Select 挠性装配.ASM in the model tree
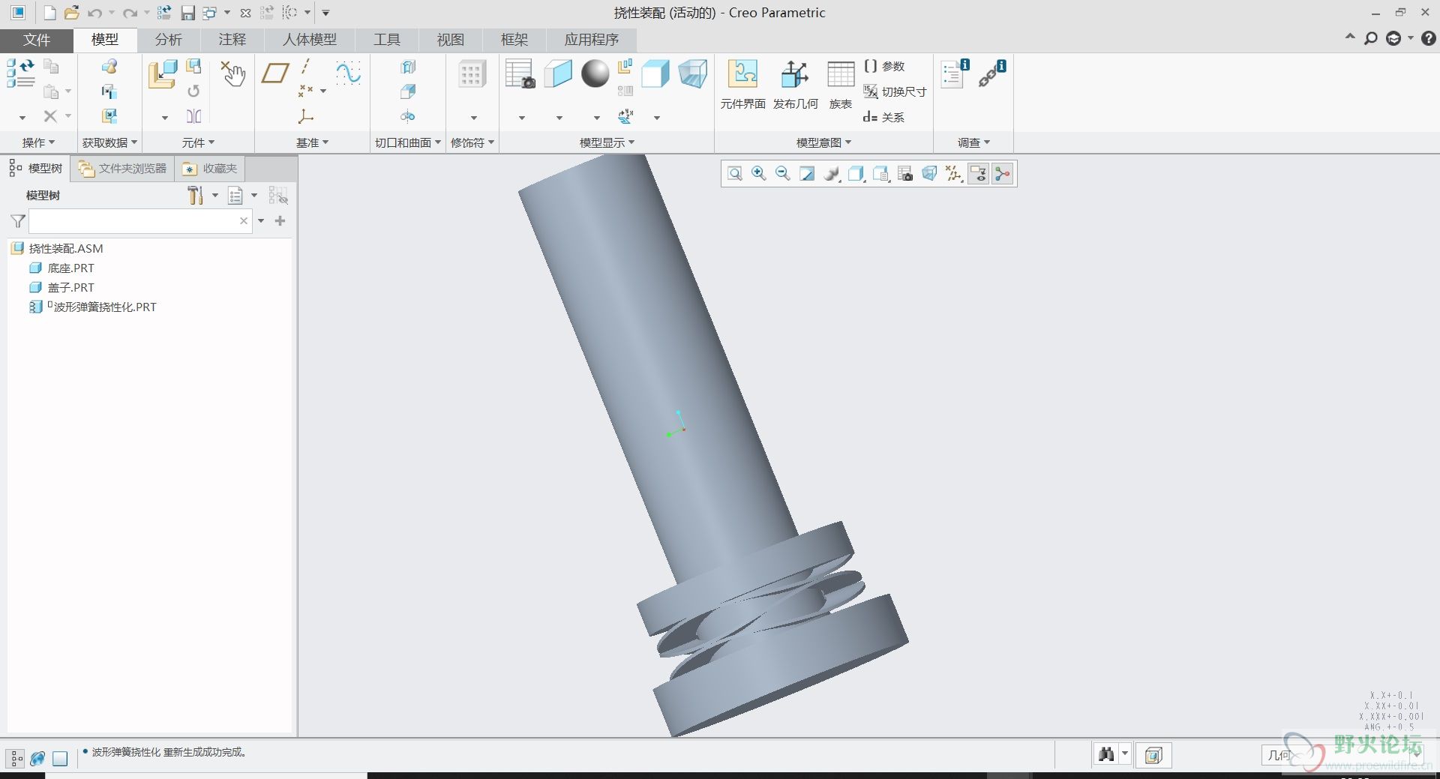Screen dimensions: 1440x779 click(58, 248)
